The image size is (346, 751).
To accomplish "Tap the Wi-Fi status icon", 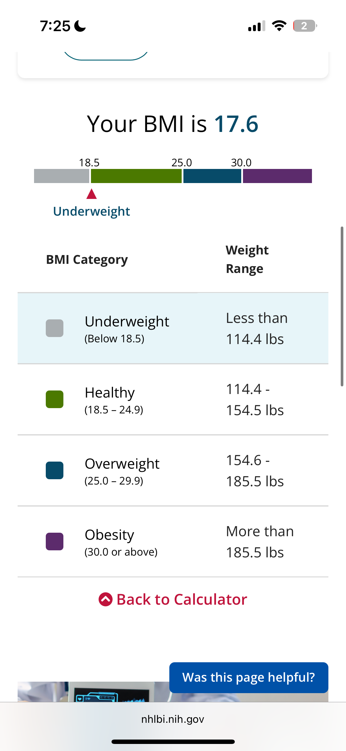I will coord(279,26).
